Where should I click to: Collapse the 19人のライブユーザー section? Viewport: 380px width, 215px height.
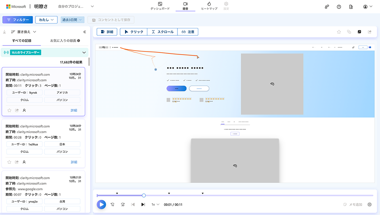tap(84, 53)
